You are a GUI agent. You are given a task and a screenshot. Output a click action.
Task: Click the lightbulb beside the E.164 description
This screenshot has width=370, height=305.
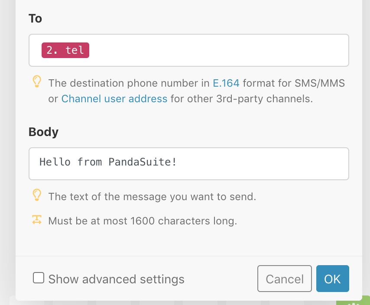pos(37,81)
